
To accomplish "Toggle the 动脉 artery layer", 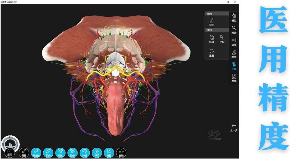I will click(60, 153).
